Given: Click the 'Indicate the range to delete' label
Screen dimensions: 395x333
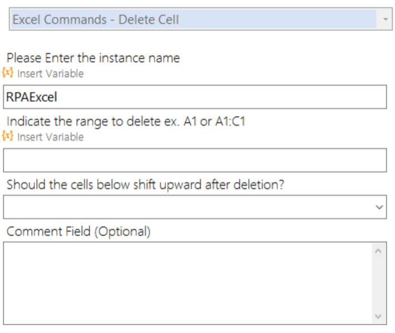Looking at the screenshot, I should pos(126,122).
